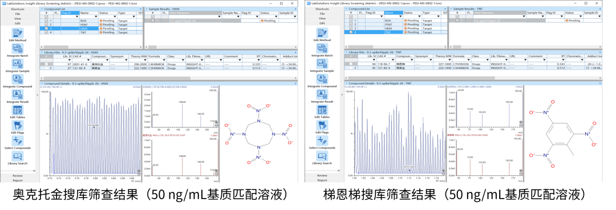Uncheck RDX row checkbox beside Sample Results - HMX
Viewport: 616px width, 210px height.
pos(46,20)
